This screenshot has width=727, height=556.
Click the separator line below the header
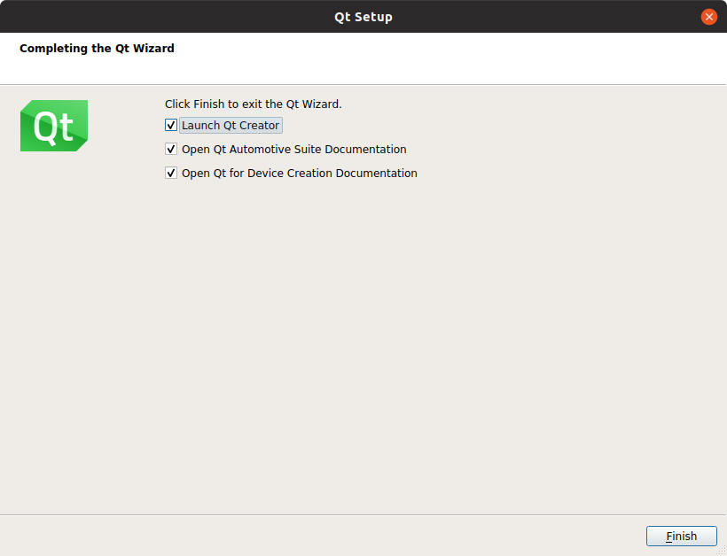363,85
